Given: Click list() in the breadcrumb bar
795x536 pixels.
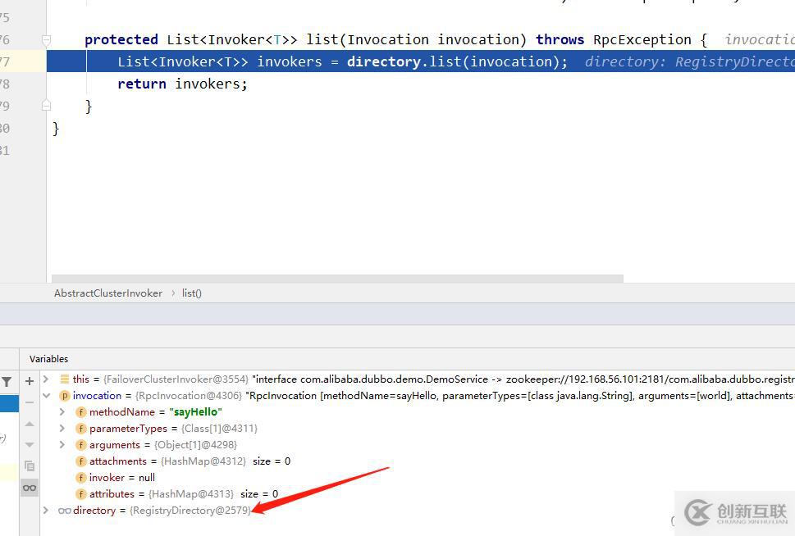Looking at the screenshot, I should click(192, 293).
